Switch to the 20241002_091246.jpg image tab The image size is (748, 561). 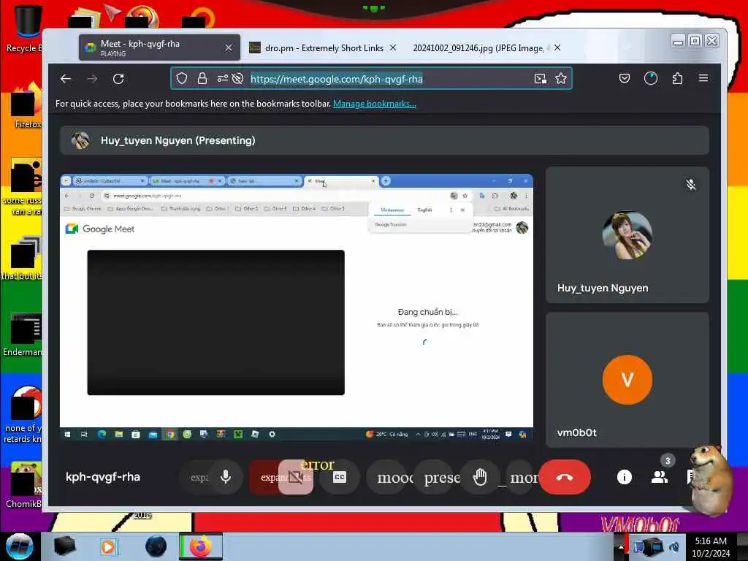[x=478, y=47]
